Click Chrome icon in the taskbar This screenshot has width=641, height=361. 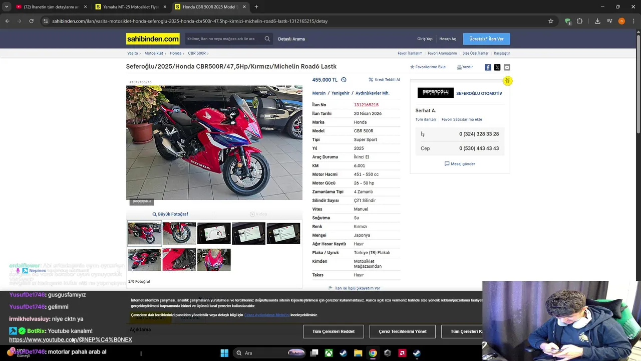[373, 353]
